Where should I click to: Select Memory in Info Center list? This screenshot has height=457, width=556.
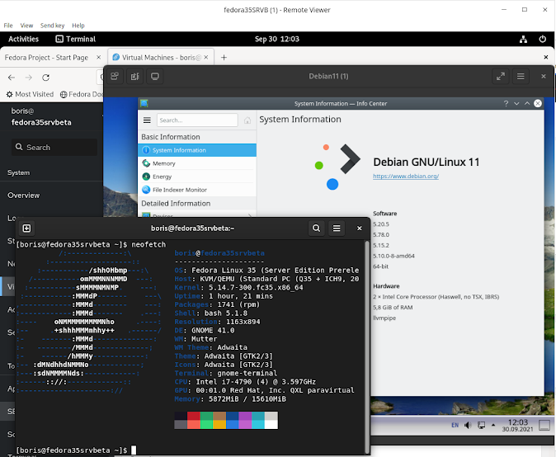(197, 163)
